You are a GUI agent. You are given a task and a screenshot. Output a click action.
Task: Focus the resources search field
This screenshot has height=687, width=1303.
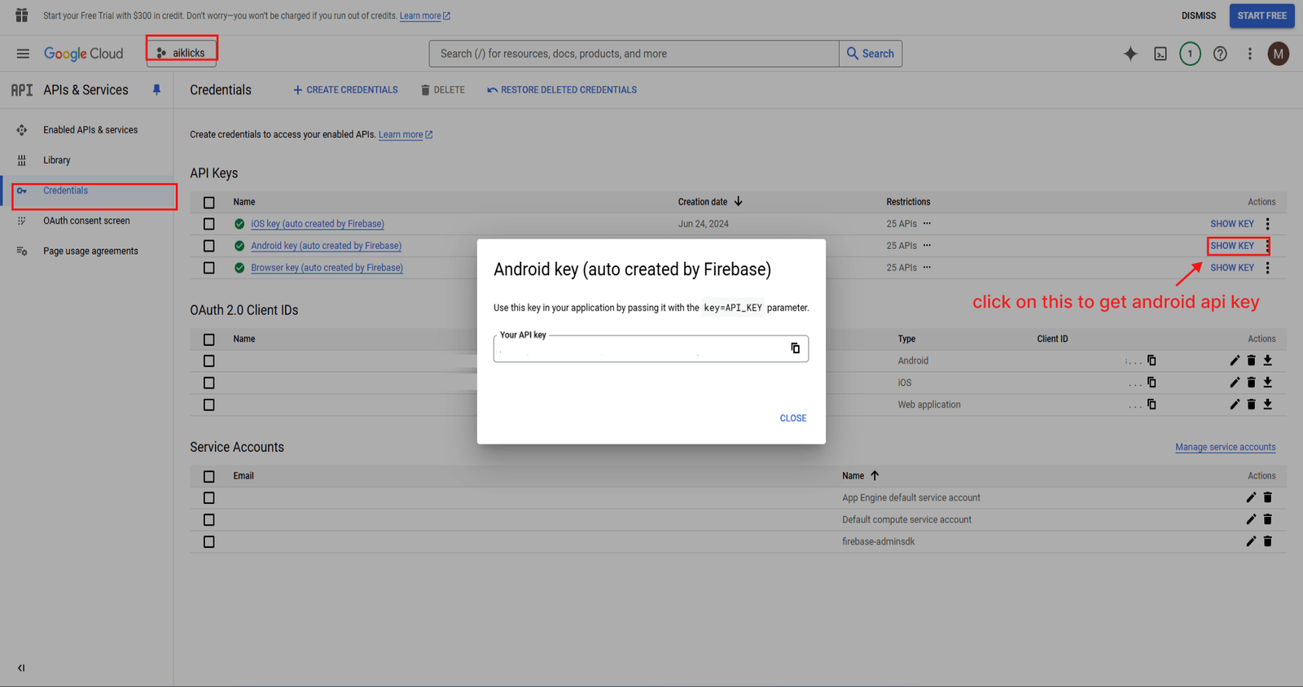[635, 54]
